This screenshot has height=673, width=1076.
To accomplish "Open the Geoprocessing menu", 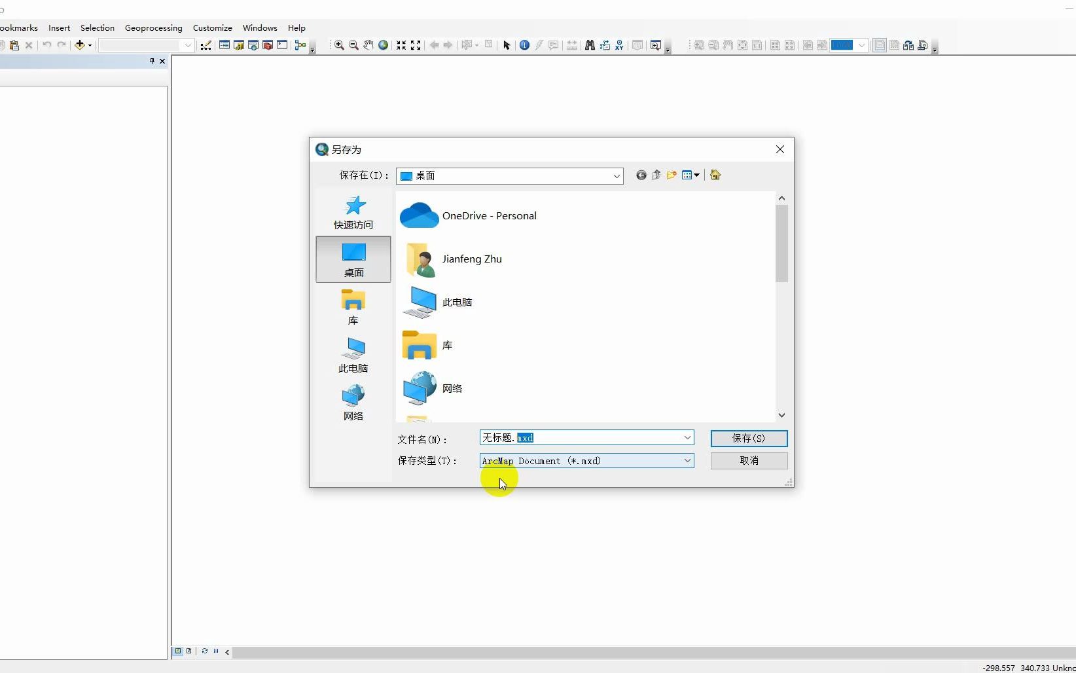I will 154,28.
